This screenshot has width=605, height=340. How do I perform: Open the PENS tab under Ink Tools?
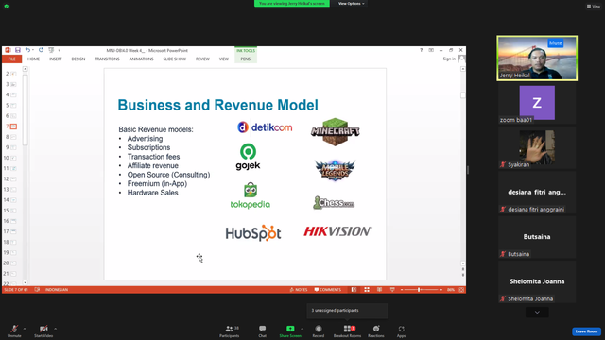pos(246,59)
